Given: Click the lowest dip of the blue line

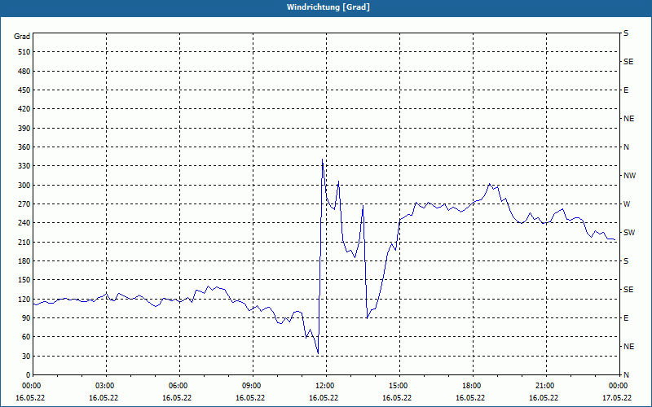Looking at the screenshot, I should [318, 353].
